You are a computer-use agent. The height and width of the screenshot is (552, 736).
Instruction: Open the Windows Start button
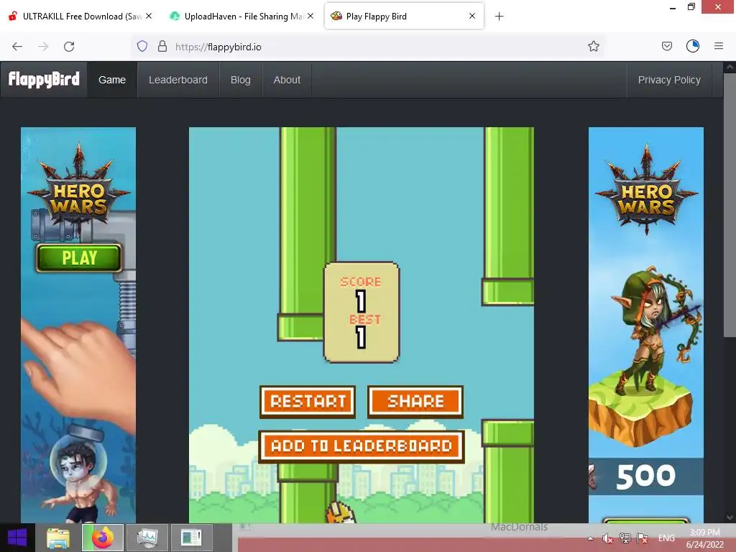tap(17, 538)
